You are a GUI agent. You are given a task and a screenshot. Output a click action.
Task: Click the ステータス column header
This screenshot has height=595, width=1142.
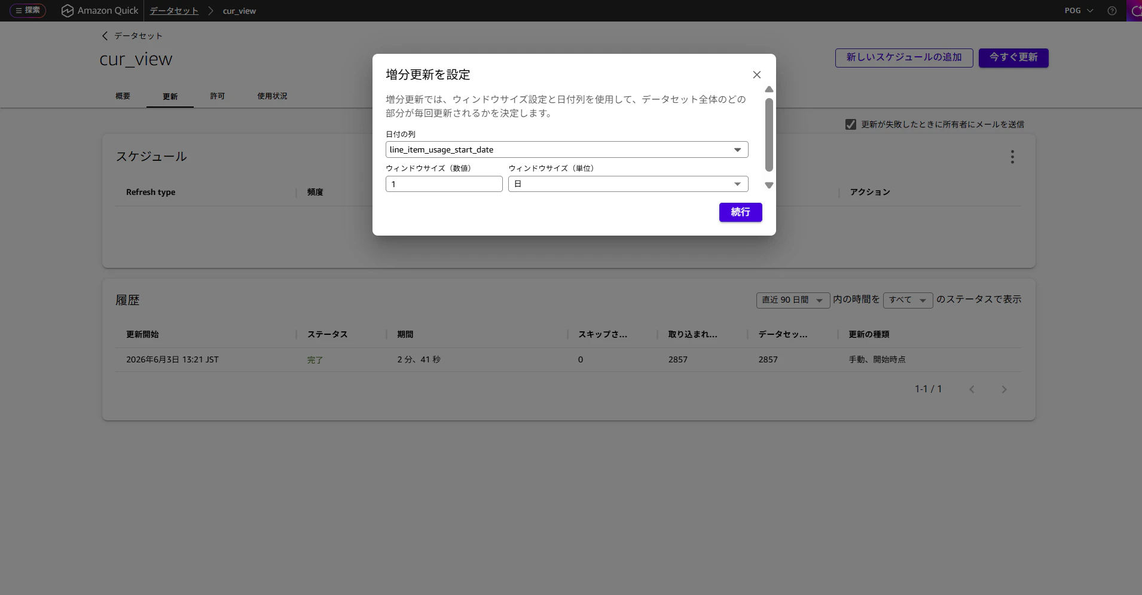tap(328, 334)
